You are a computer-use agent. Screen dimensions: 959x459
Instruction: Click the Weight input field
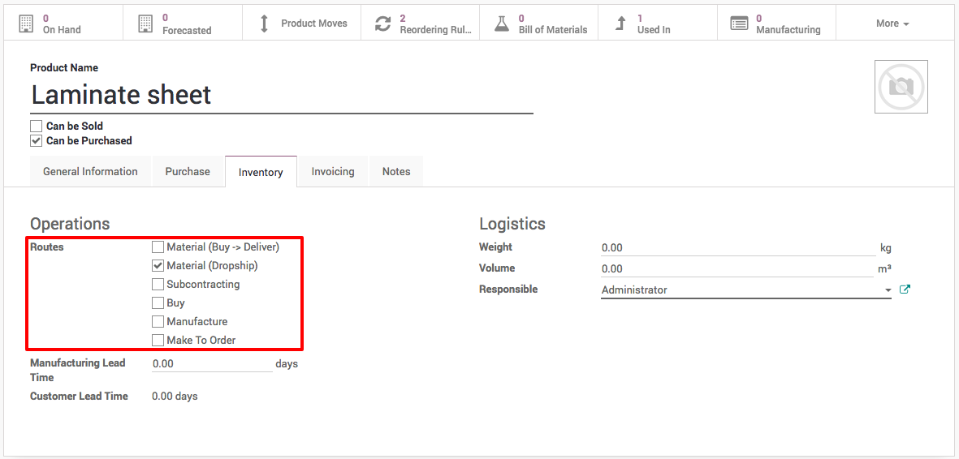tap(737, 248)
